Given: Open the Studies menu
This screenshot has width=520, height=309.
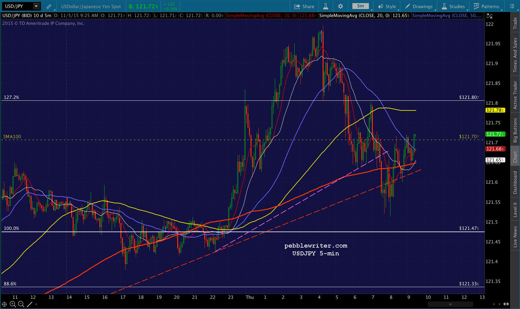Looking at the screenshot, I should (453, 6).
